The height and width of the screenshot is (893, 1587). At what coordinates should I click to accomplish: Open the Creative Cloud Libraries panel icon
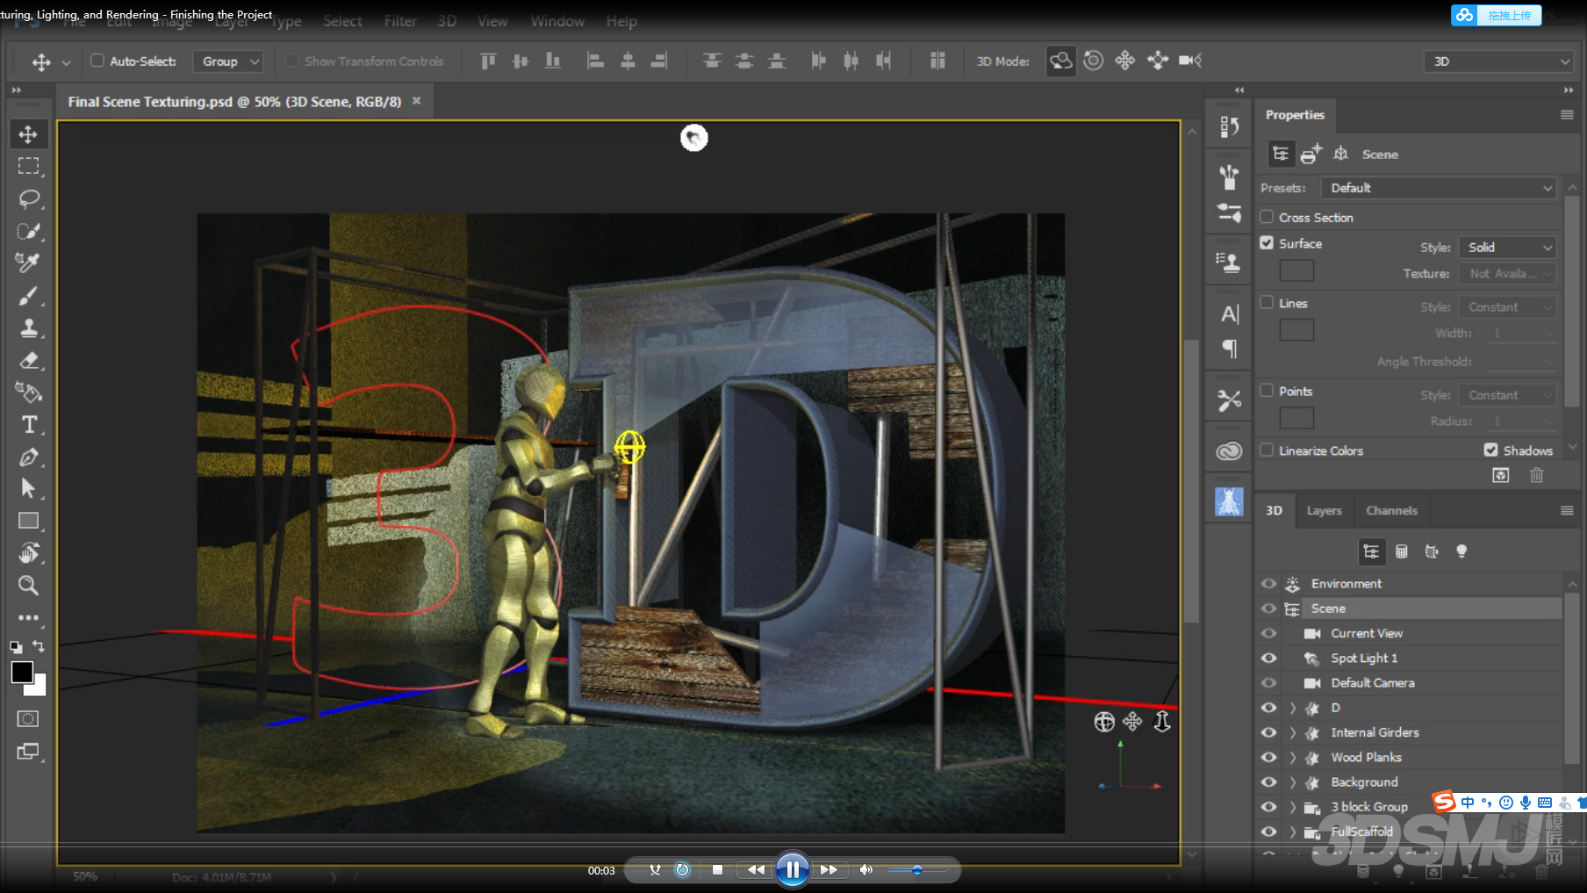pos(1229,451)
